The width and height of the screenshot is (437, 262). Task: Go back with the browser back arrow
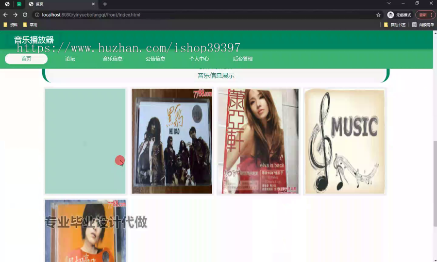(x=5, y=15)
